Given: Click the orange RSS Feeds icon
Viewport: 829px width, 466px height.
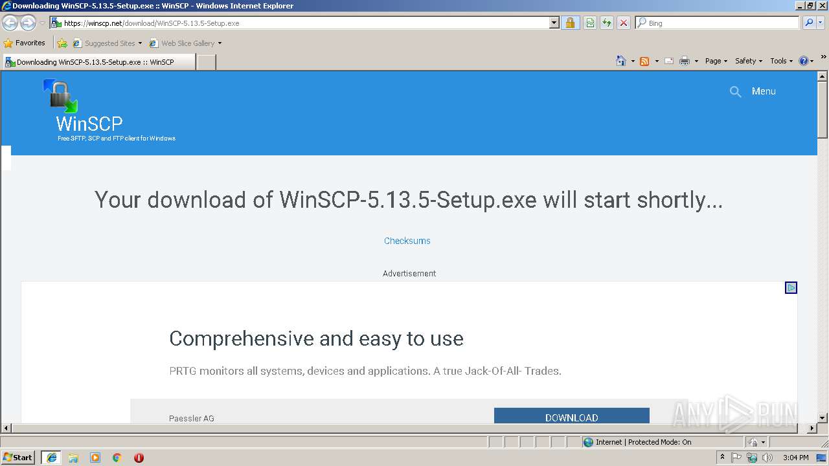Looking at the screenshot, I should point(644,61).
